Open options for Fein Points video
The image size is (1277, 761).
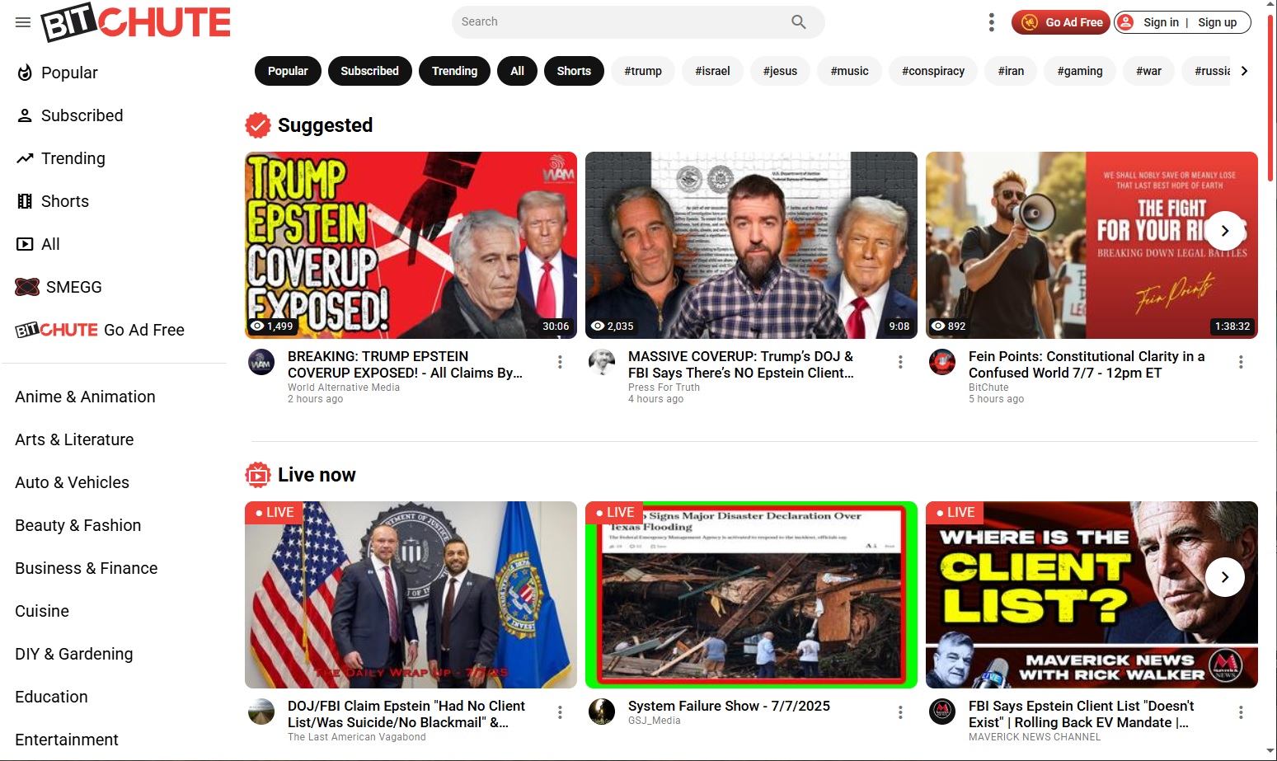coord(1241,362)
